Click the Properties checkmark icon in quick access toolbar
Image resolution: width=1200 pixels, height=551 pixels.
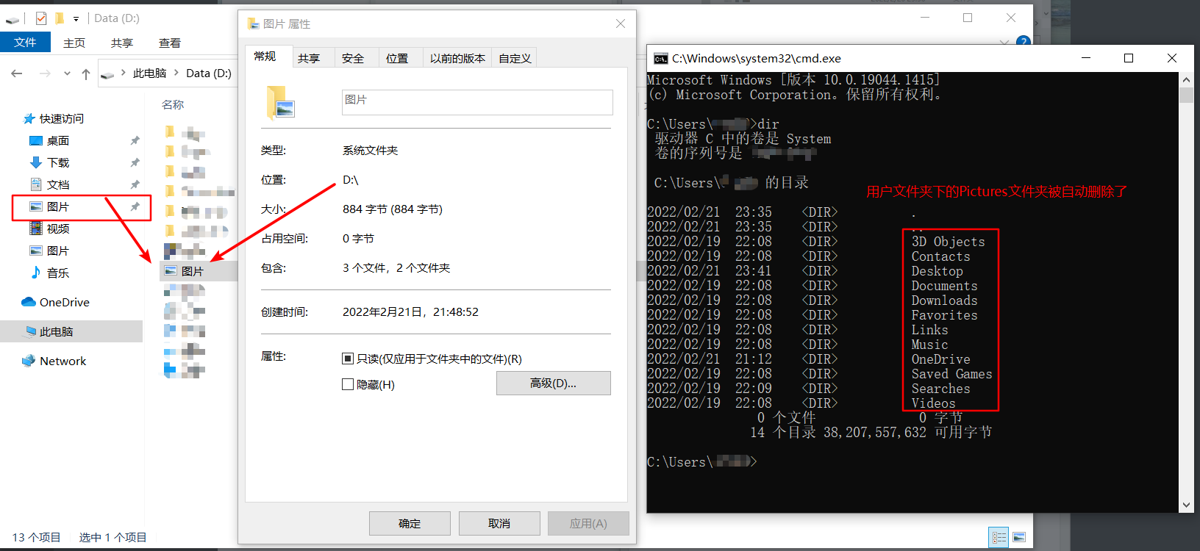41,18
